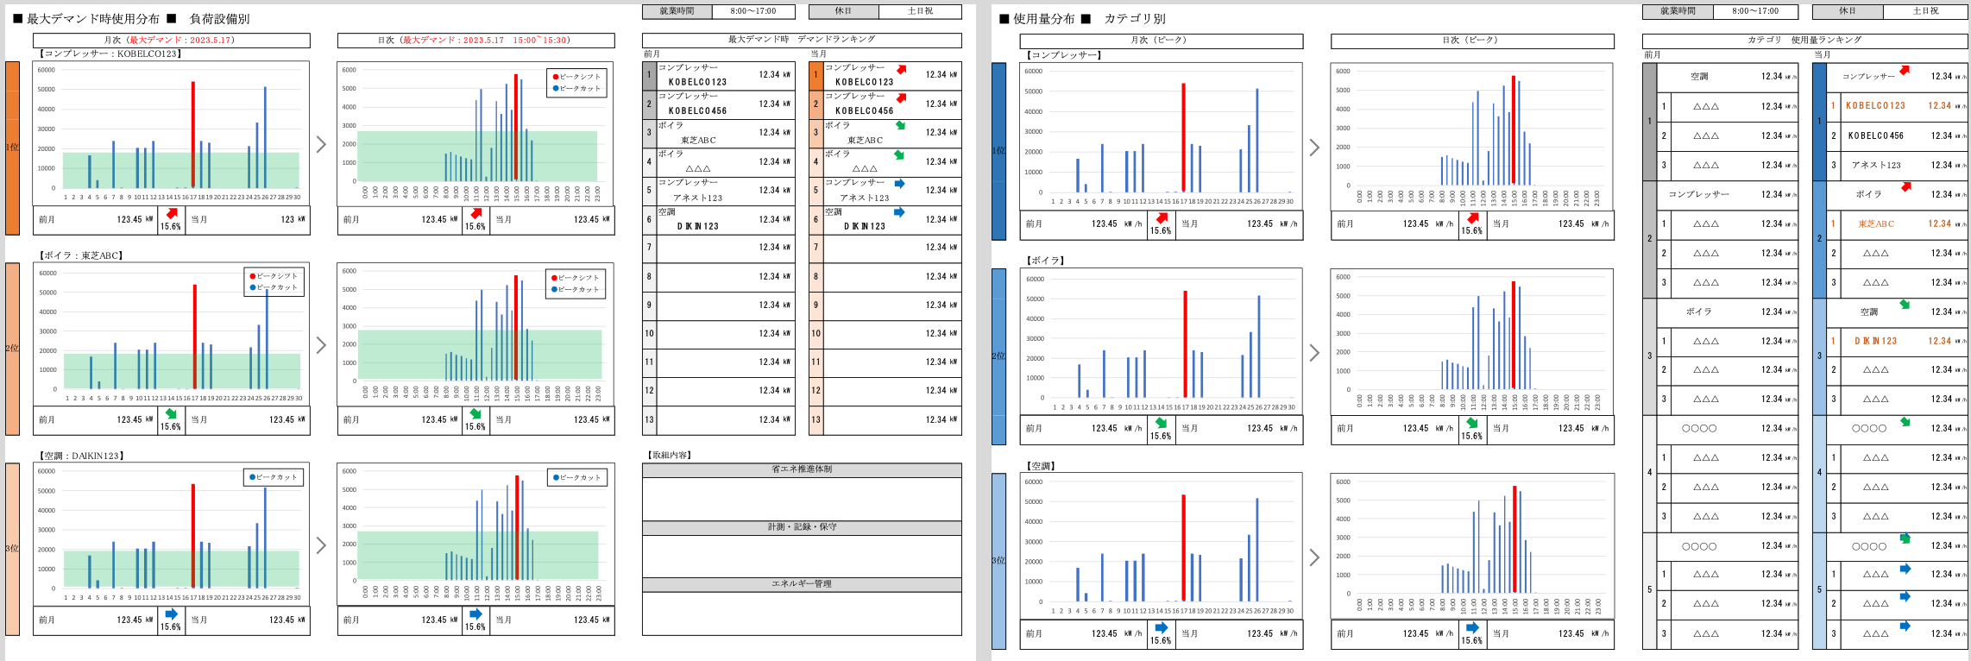The image size is (1971, 661).
Task: Click the 8:00~17:00 field in category panel
Action: click(1755, 11)
